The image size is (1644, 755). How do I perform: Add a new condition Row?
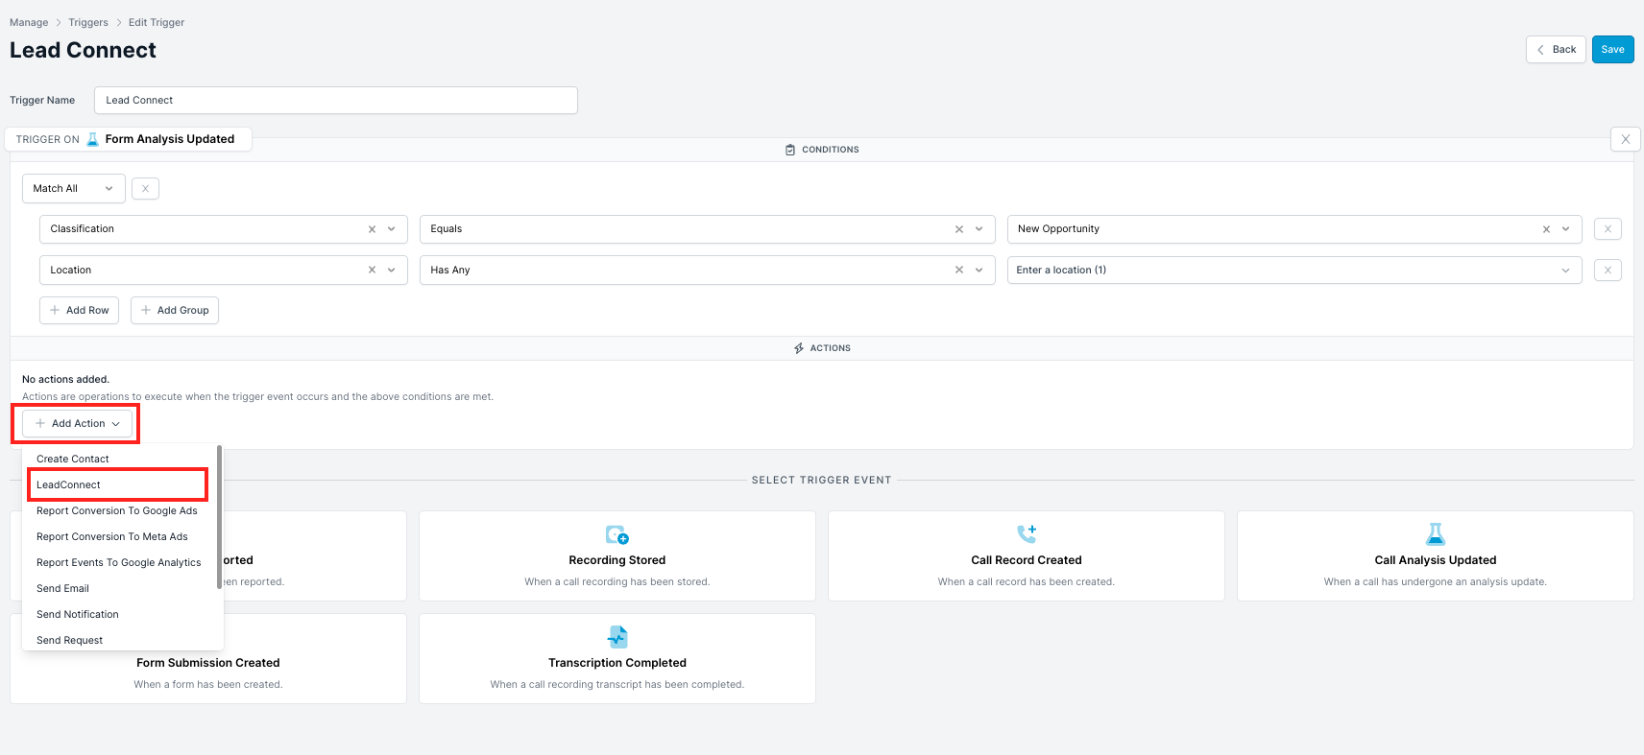(79, 311)
